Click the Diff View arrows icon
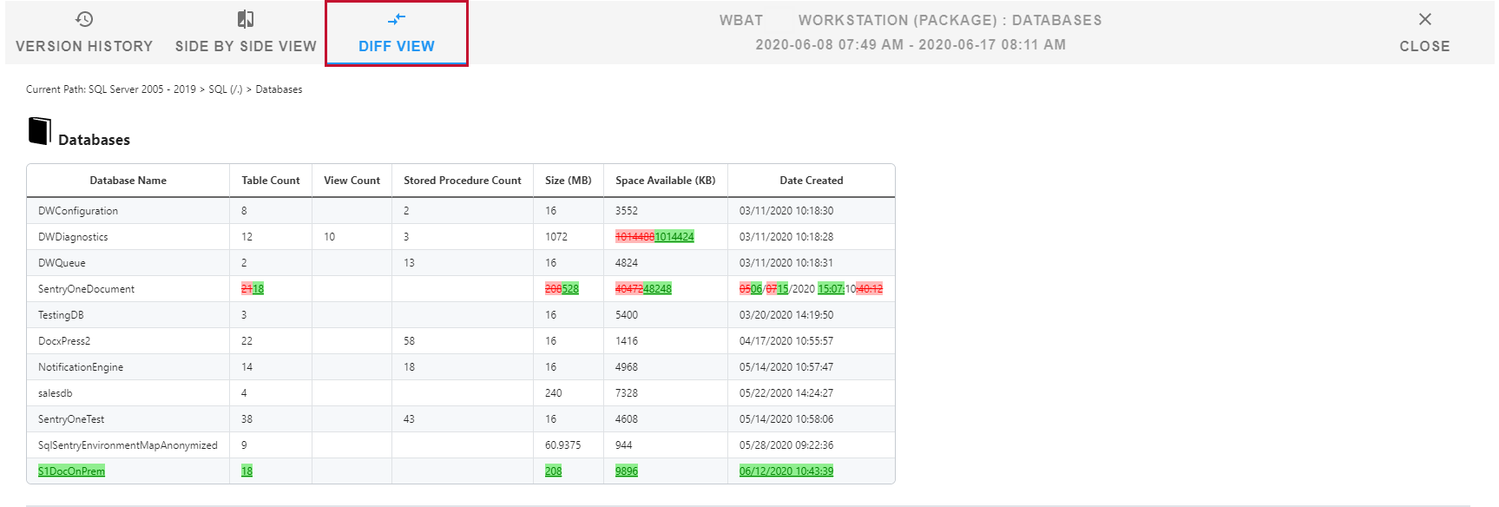 coord(397,19)
